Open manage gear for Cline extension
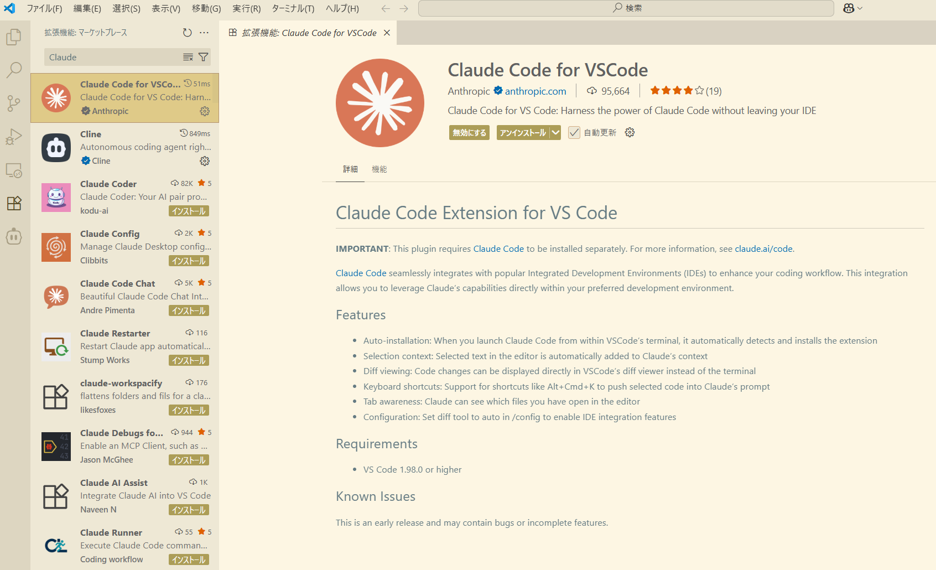936x570 pixels. pyautogui.click(x=205, y=161)
